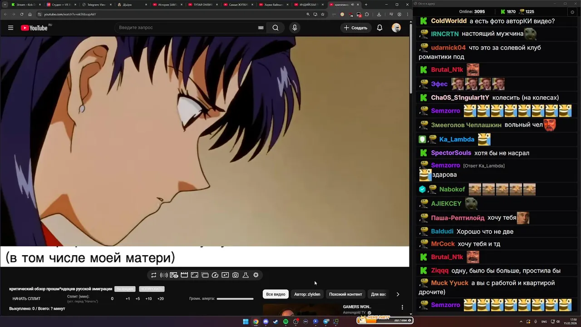Open Discord from the taskbar
The width and height of the screenshot is (581, 327).
266,322
